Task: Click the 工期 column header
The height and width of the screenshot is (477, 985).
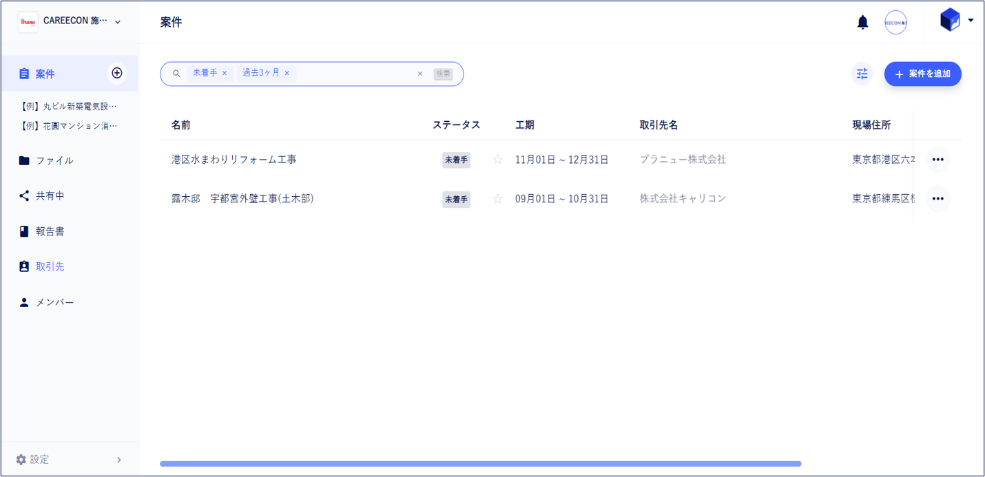Action: click(x=525, y=125)
